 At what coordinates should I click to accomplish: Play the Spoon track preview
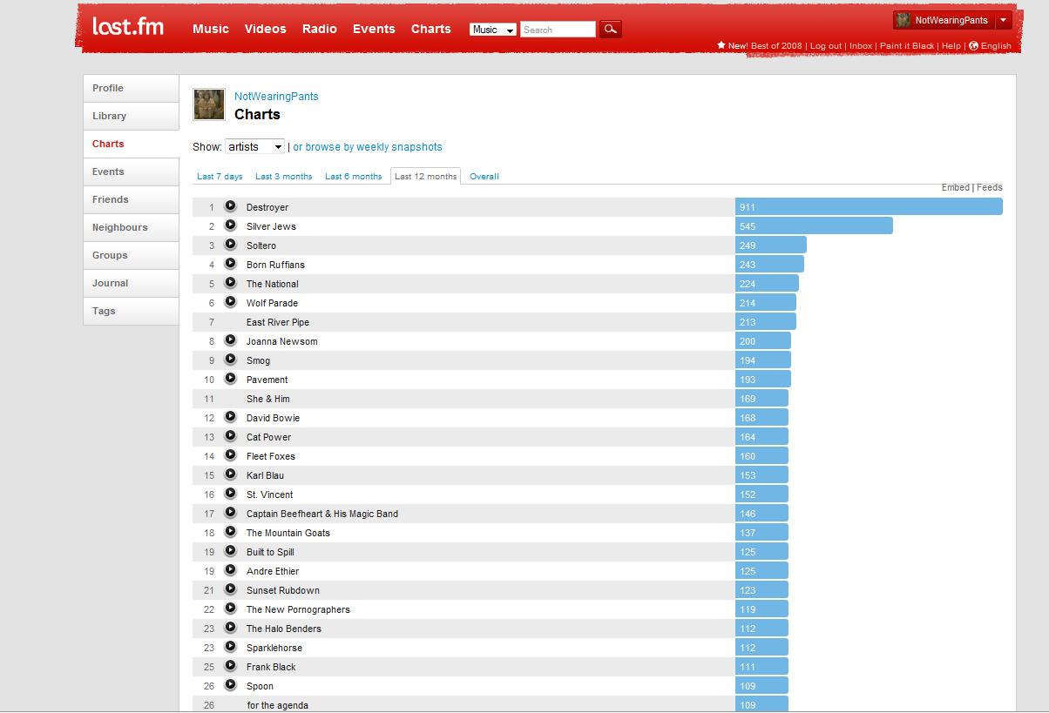pos(230,684)
